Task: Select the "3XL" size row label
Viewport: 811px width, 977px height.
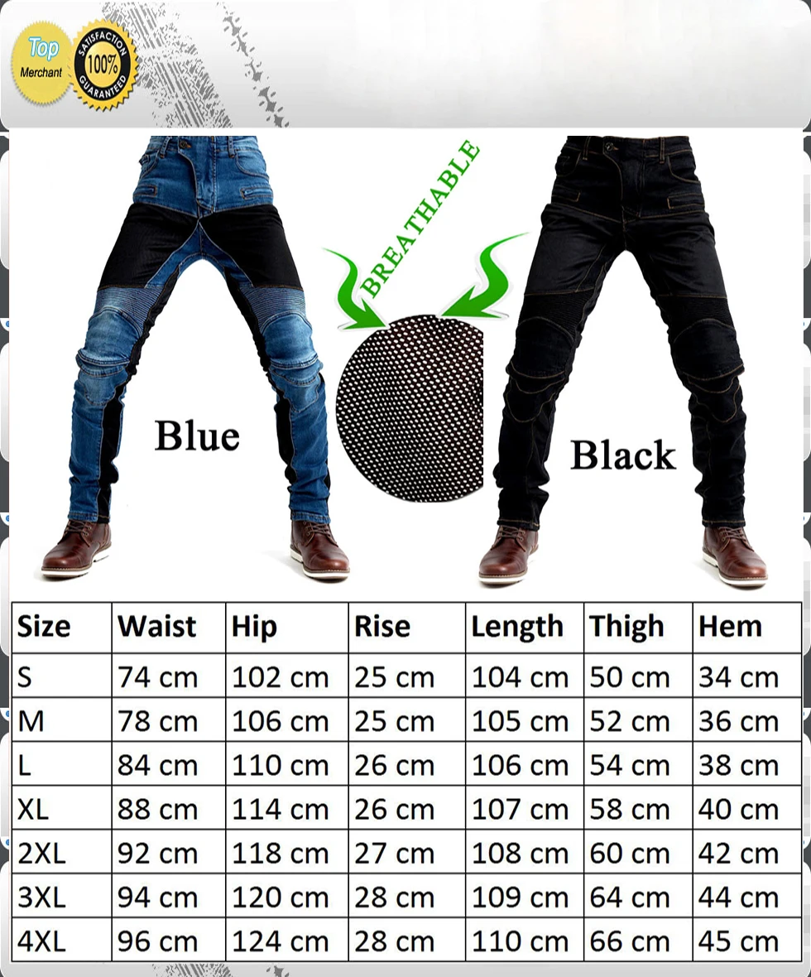Action: click(41, 898)
